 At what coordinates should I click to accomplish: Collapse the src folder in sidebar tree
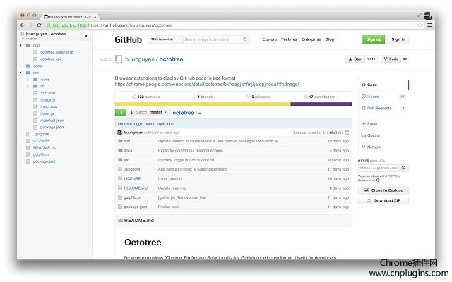tap(20, 73)
